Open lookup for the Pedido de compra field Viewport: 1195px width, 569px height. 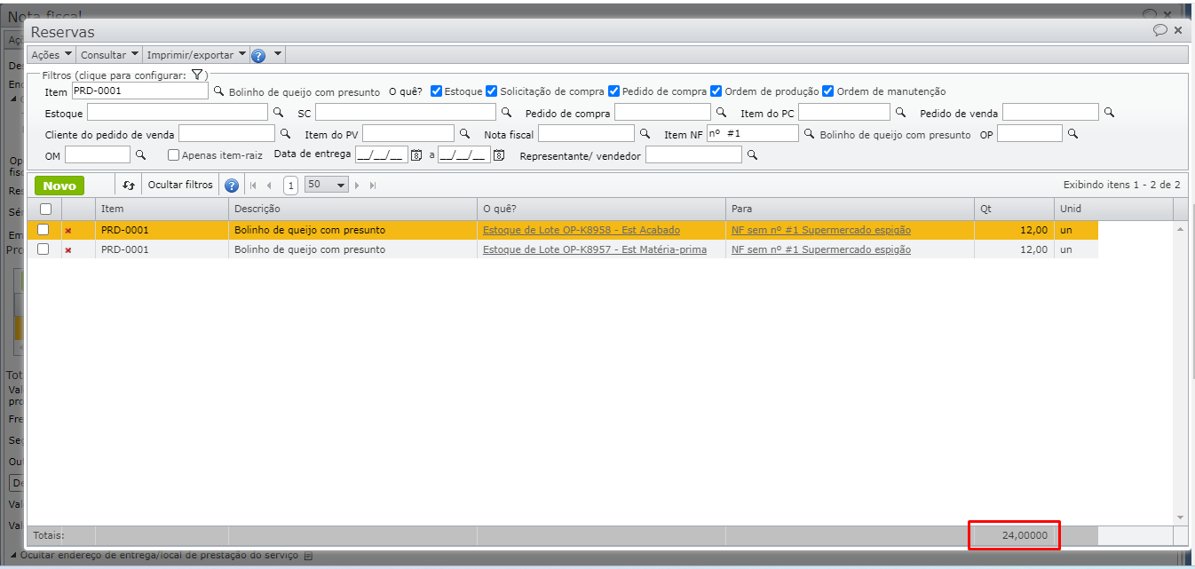[x=721, y=113]
